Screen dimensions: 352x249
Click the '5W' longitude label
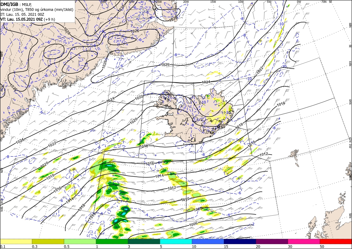(269, 2)
